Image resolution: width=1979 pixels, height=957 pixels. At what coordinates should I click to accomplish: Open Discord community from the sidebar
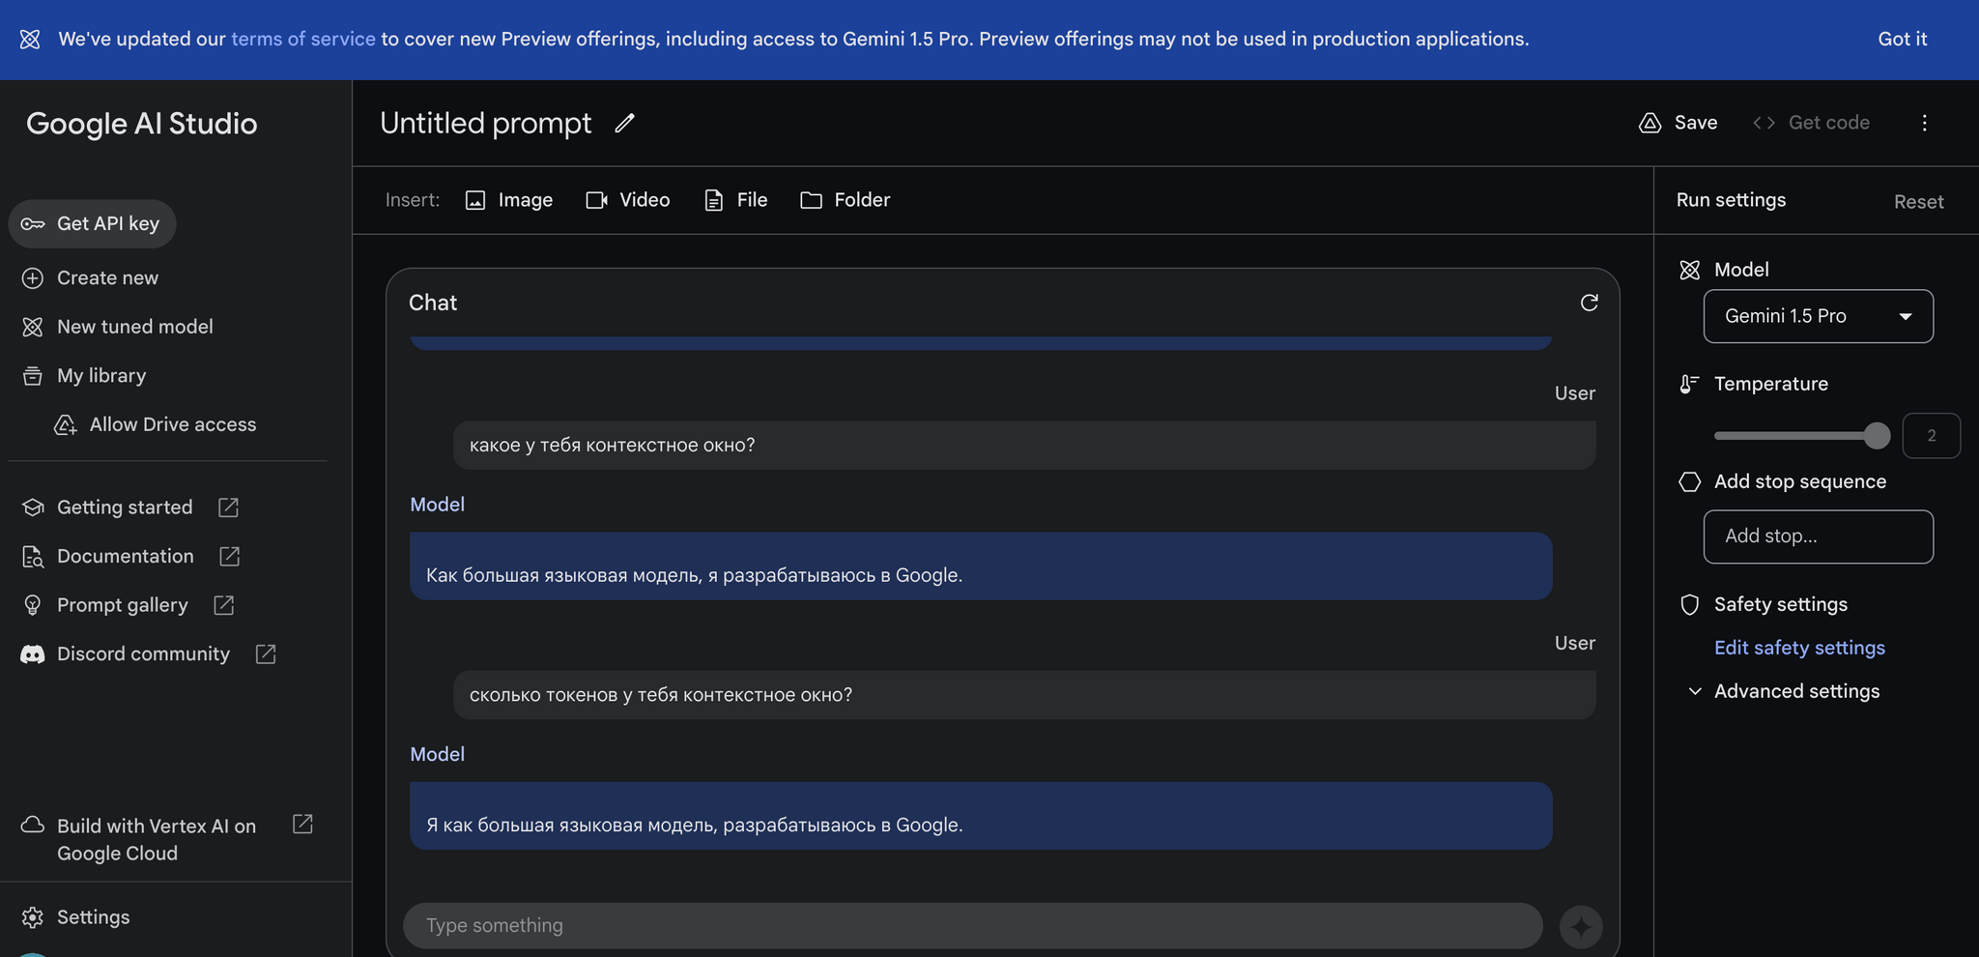point(143,654)
